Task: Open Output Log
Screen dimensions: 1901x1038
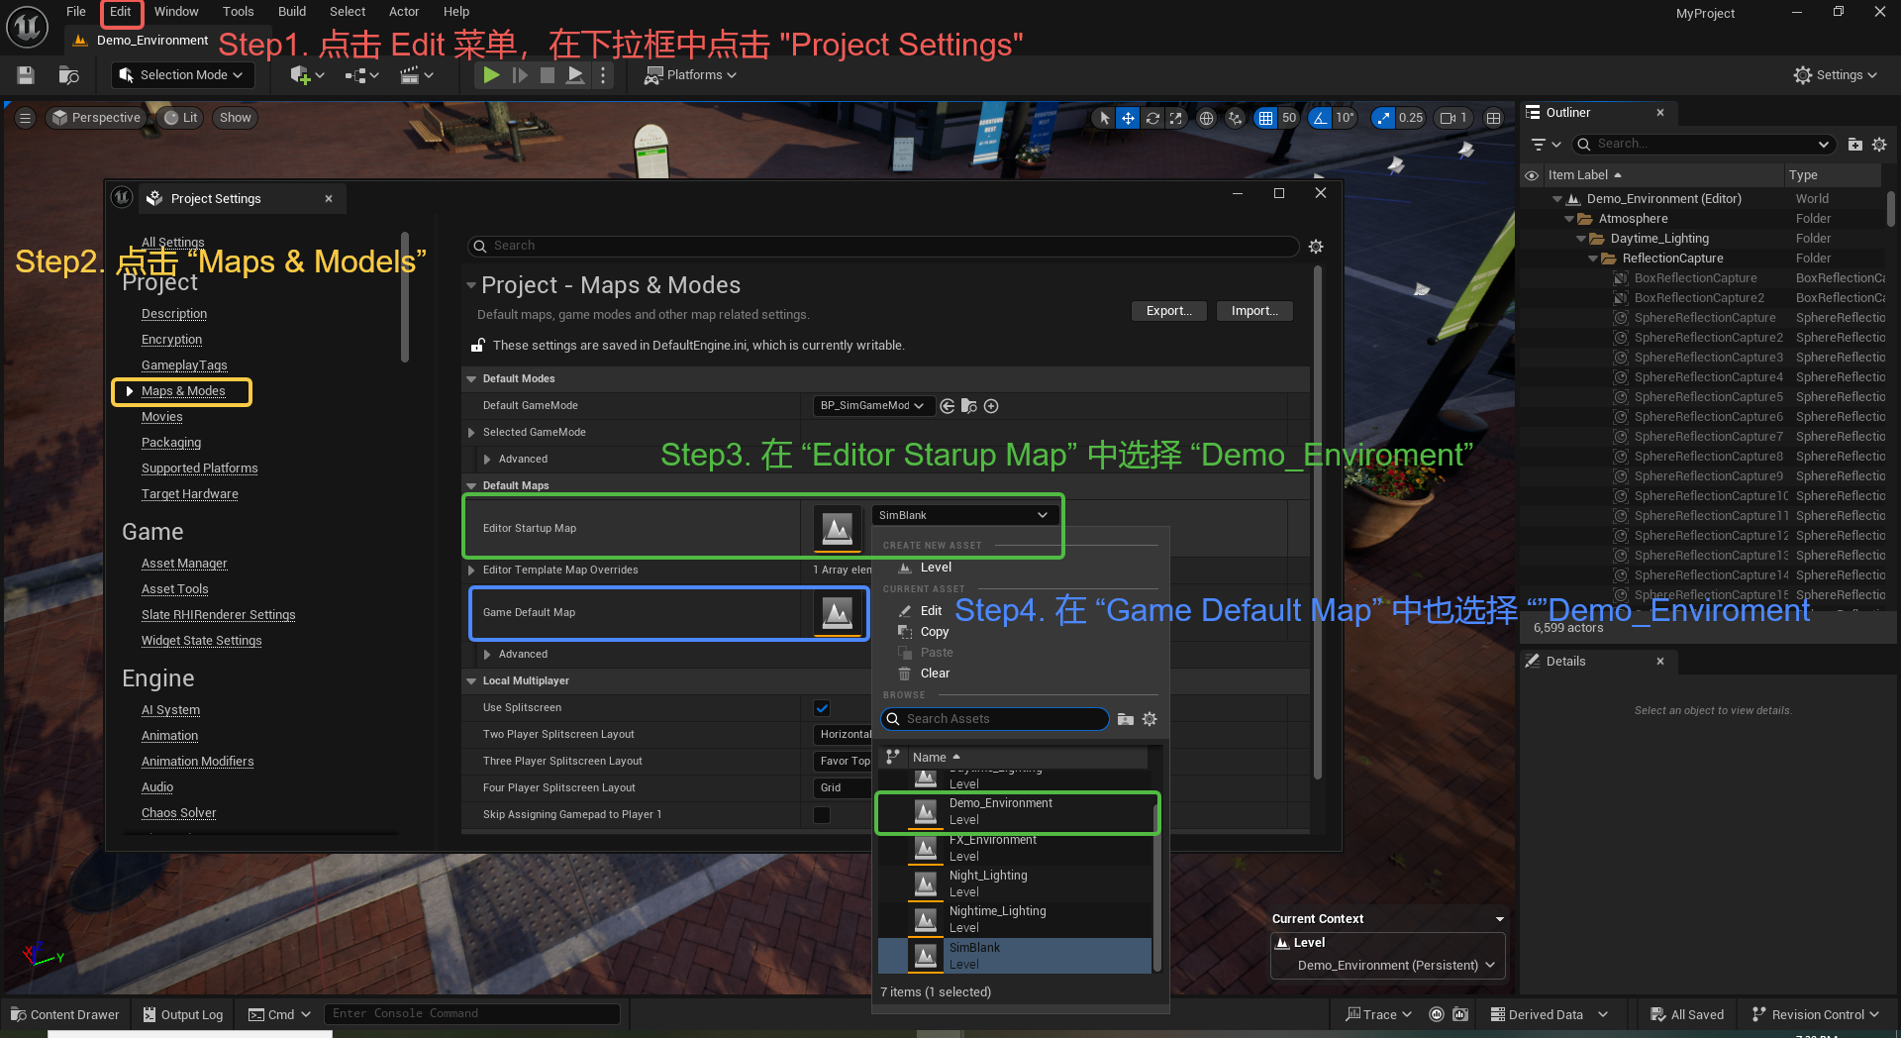Action: [x=183, y=1014]
